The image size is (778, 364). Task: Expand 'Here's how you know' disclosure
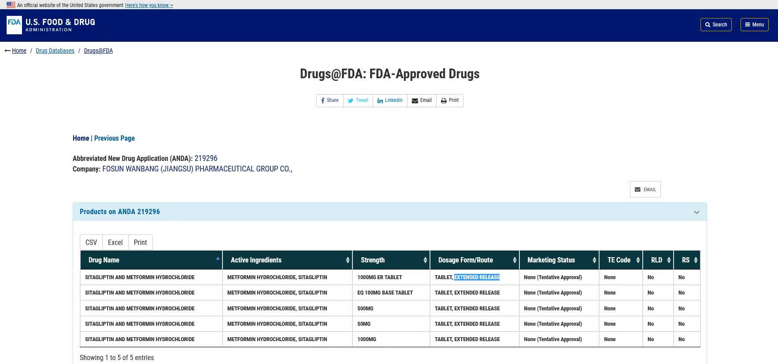click(x=149, y=5)
